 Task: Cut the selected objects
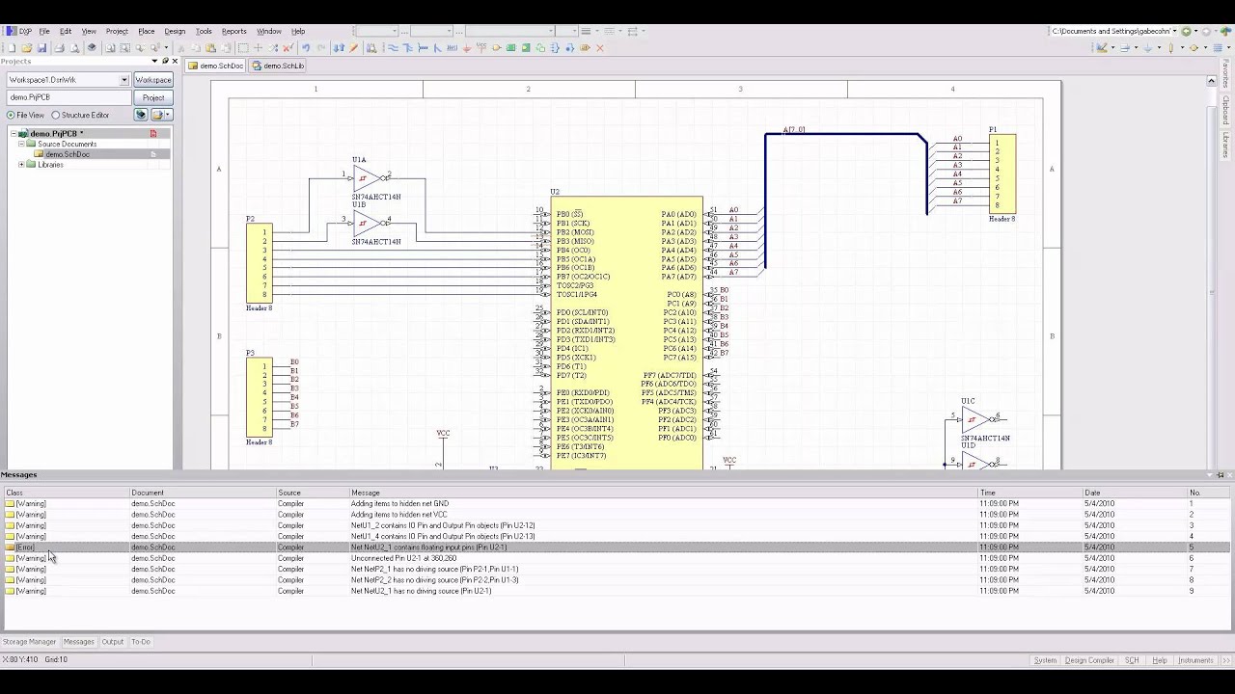(180, 47)
